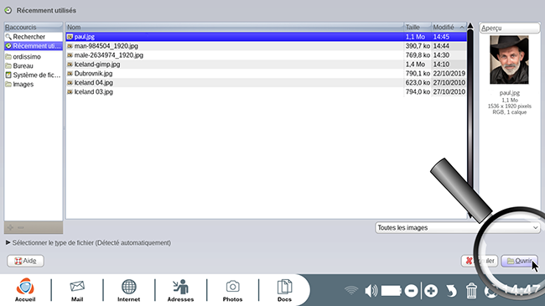Click the zoom-in plus icon
The image size is (545, 306).
tap(431, 291)
